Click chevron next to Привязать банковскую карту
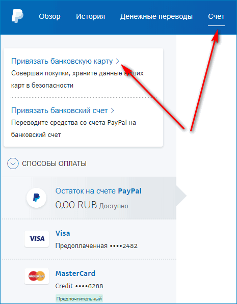This screenshot has width=237, height=304. pos(117,62)
